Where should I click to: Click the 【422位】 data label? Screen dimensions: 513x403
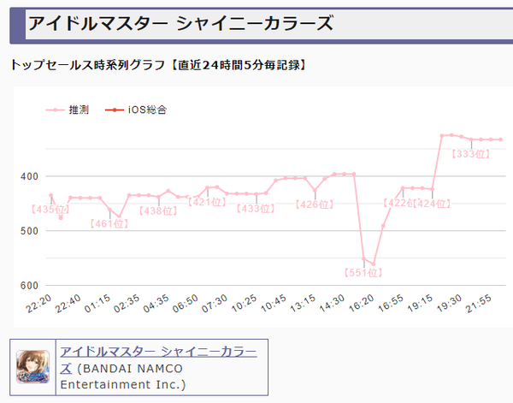tap(398, 203)
